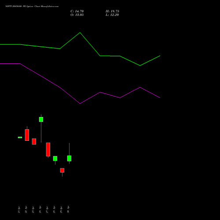Click the high value H: 18.75

pos(112,11)
